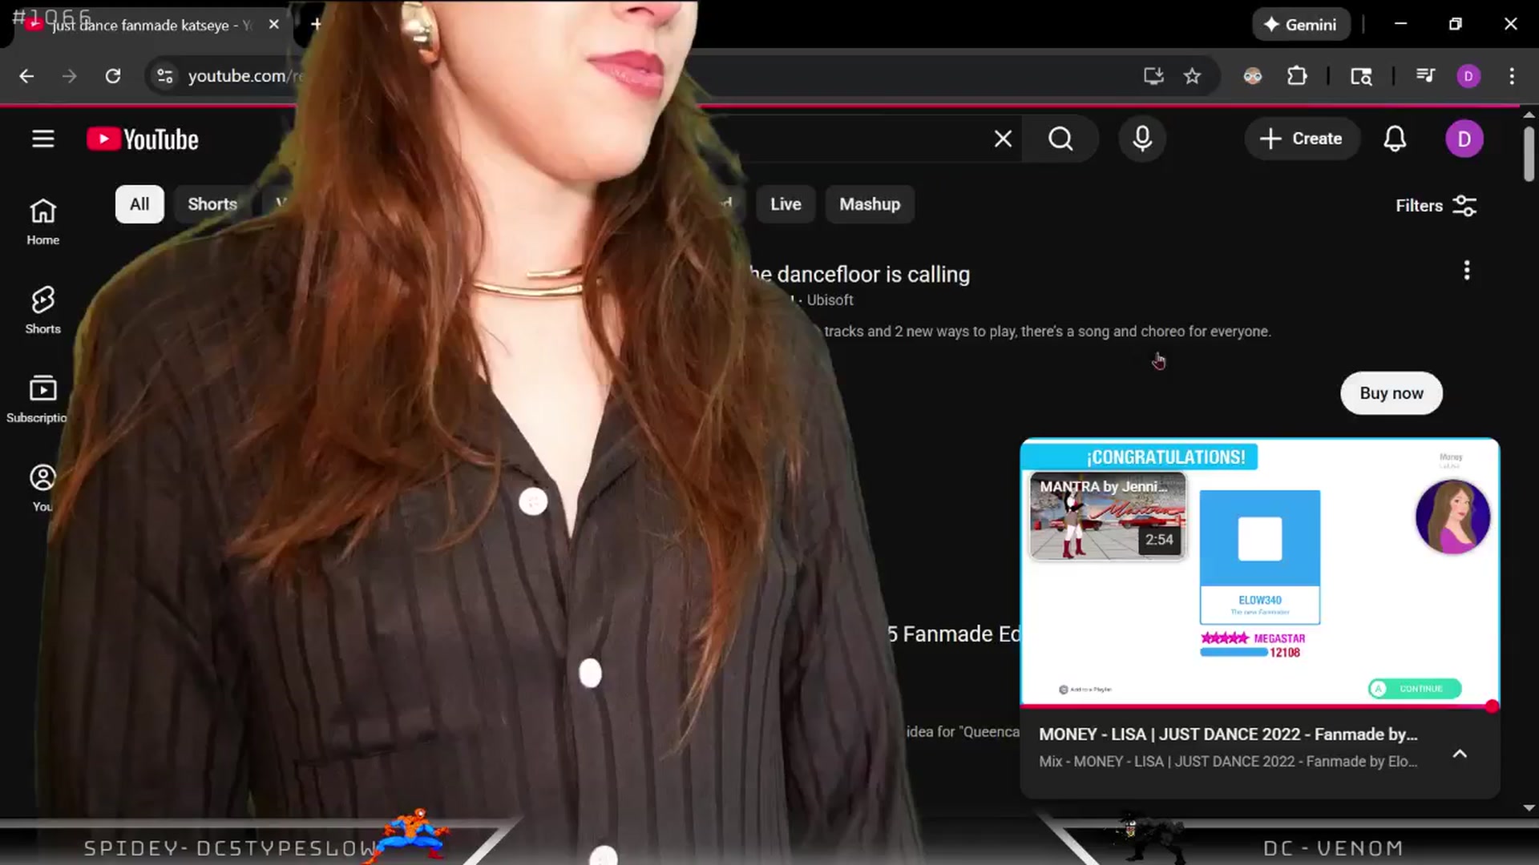Start voice search with the microphone
The width and height of the screenshot is (1539, 865).
(1142, 139)
